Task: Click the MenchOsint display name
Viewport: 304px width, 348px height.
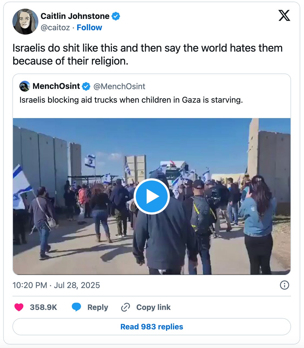Action: click(56, 86)
